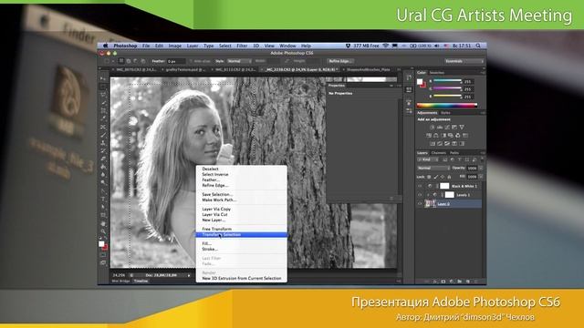Select the Crop tool
The image size is (584, 328).
coord(103,110)
